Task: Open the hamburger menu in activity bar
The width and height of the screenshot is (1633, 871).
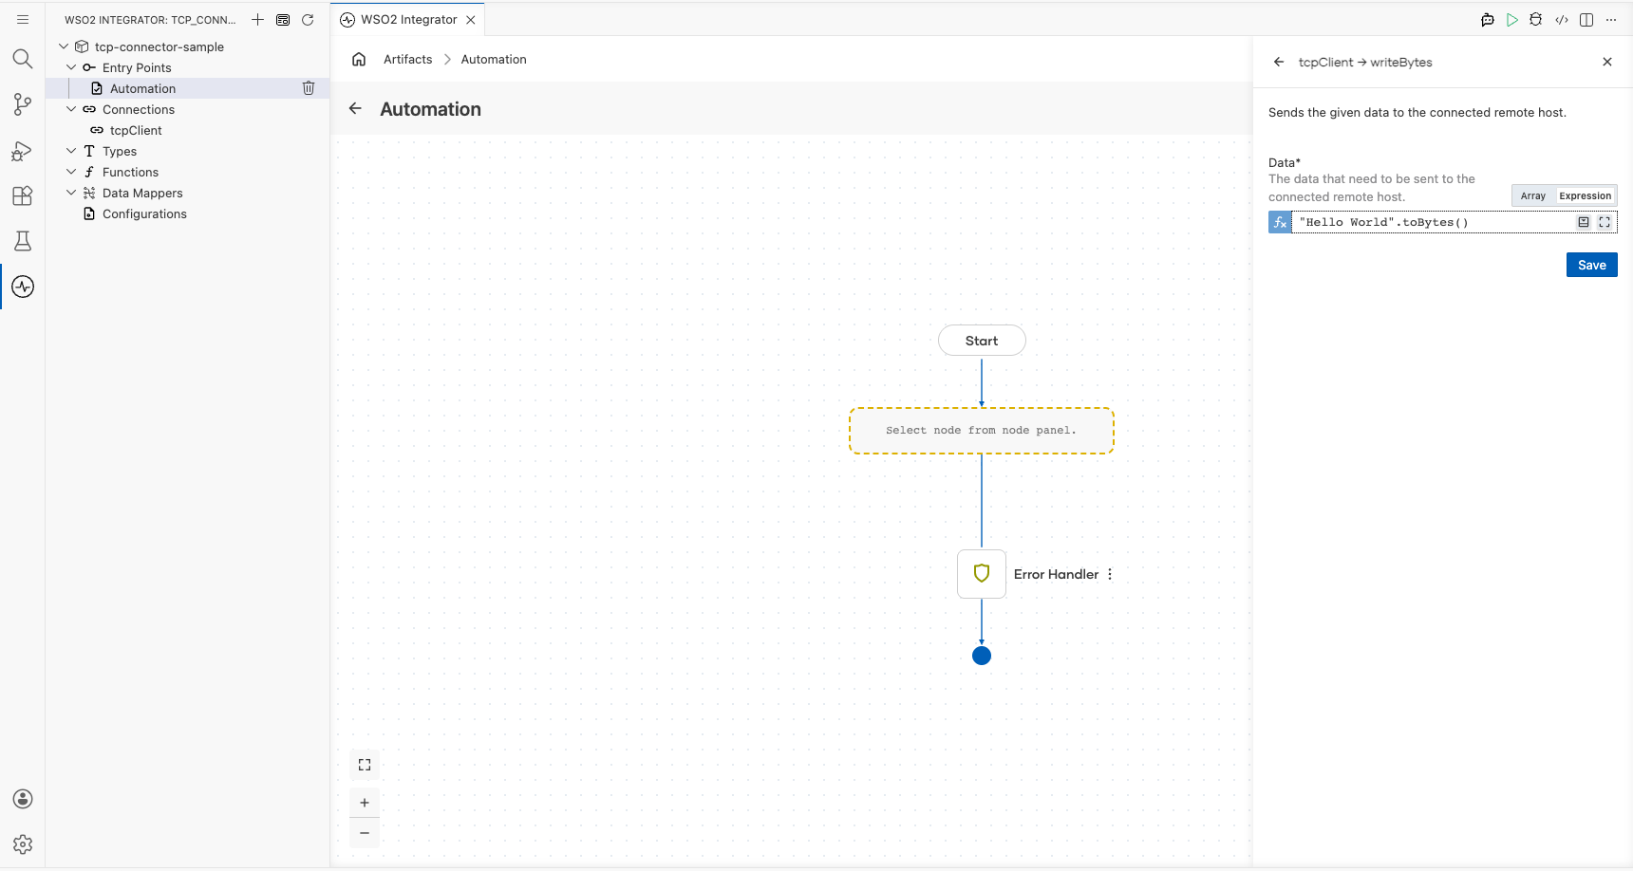Action: (23, 19)
